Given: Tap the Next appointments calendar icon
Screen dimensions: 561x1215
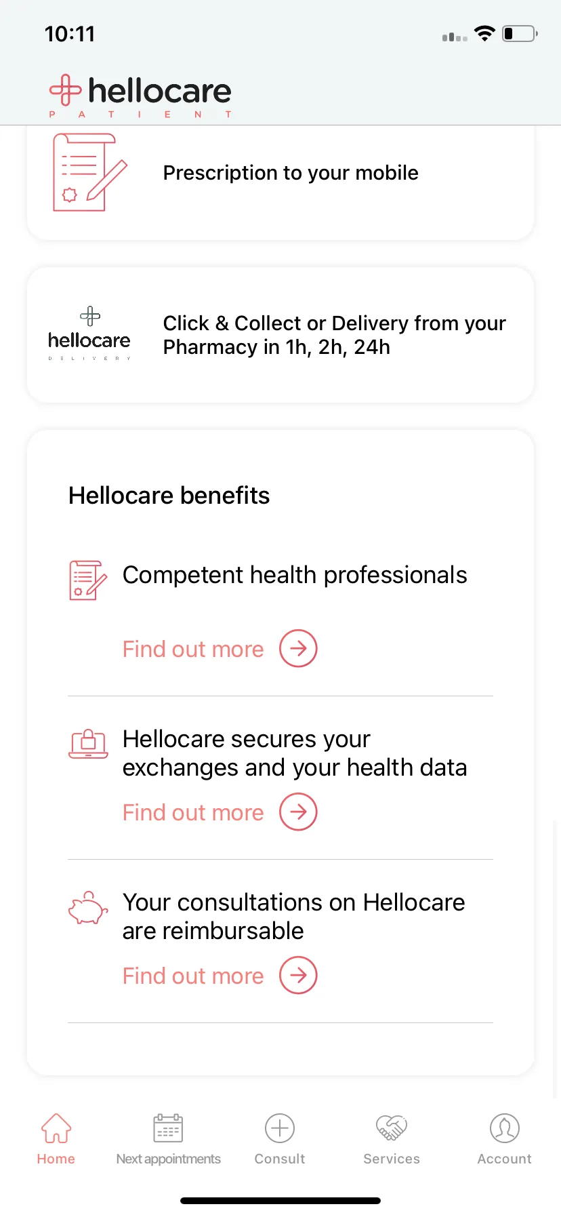Looking at the screenshot, I should (x=168, y=1128).
